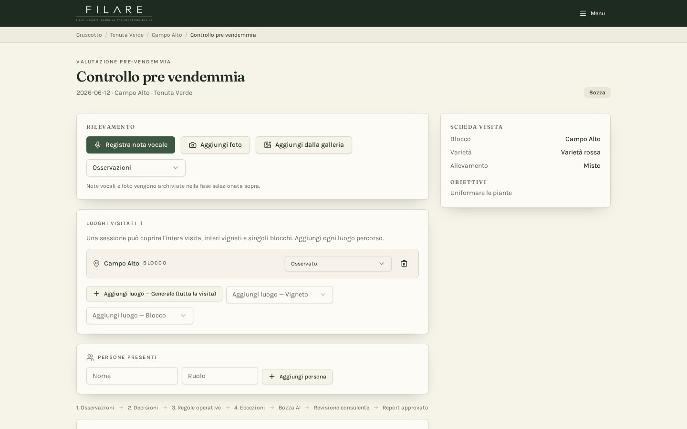Image resolution: width=687 pixels, height=429 pixels.
Task: Select step 4. Eccezioni
Action: pyautogui.click(x=250, y=408)
